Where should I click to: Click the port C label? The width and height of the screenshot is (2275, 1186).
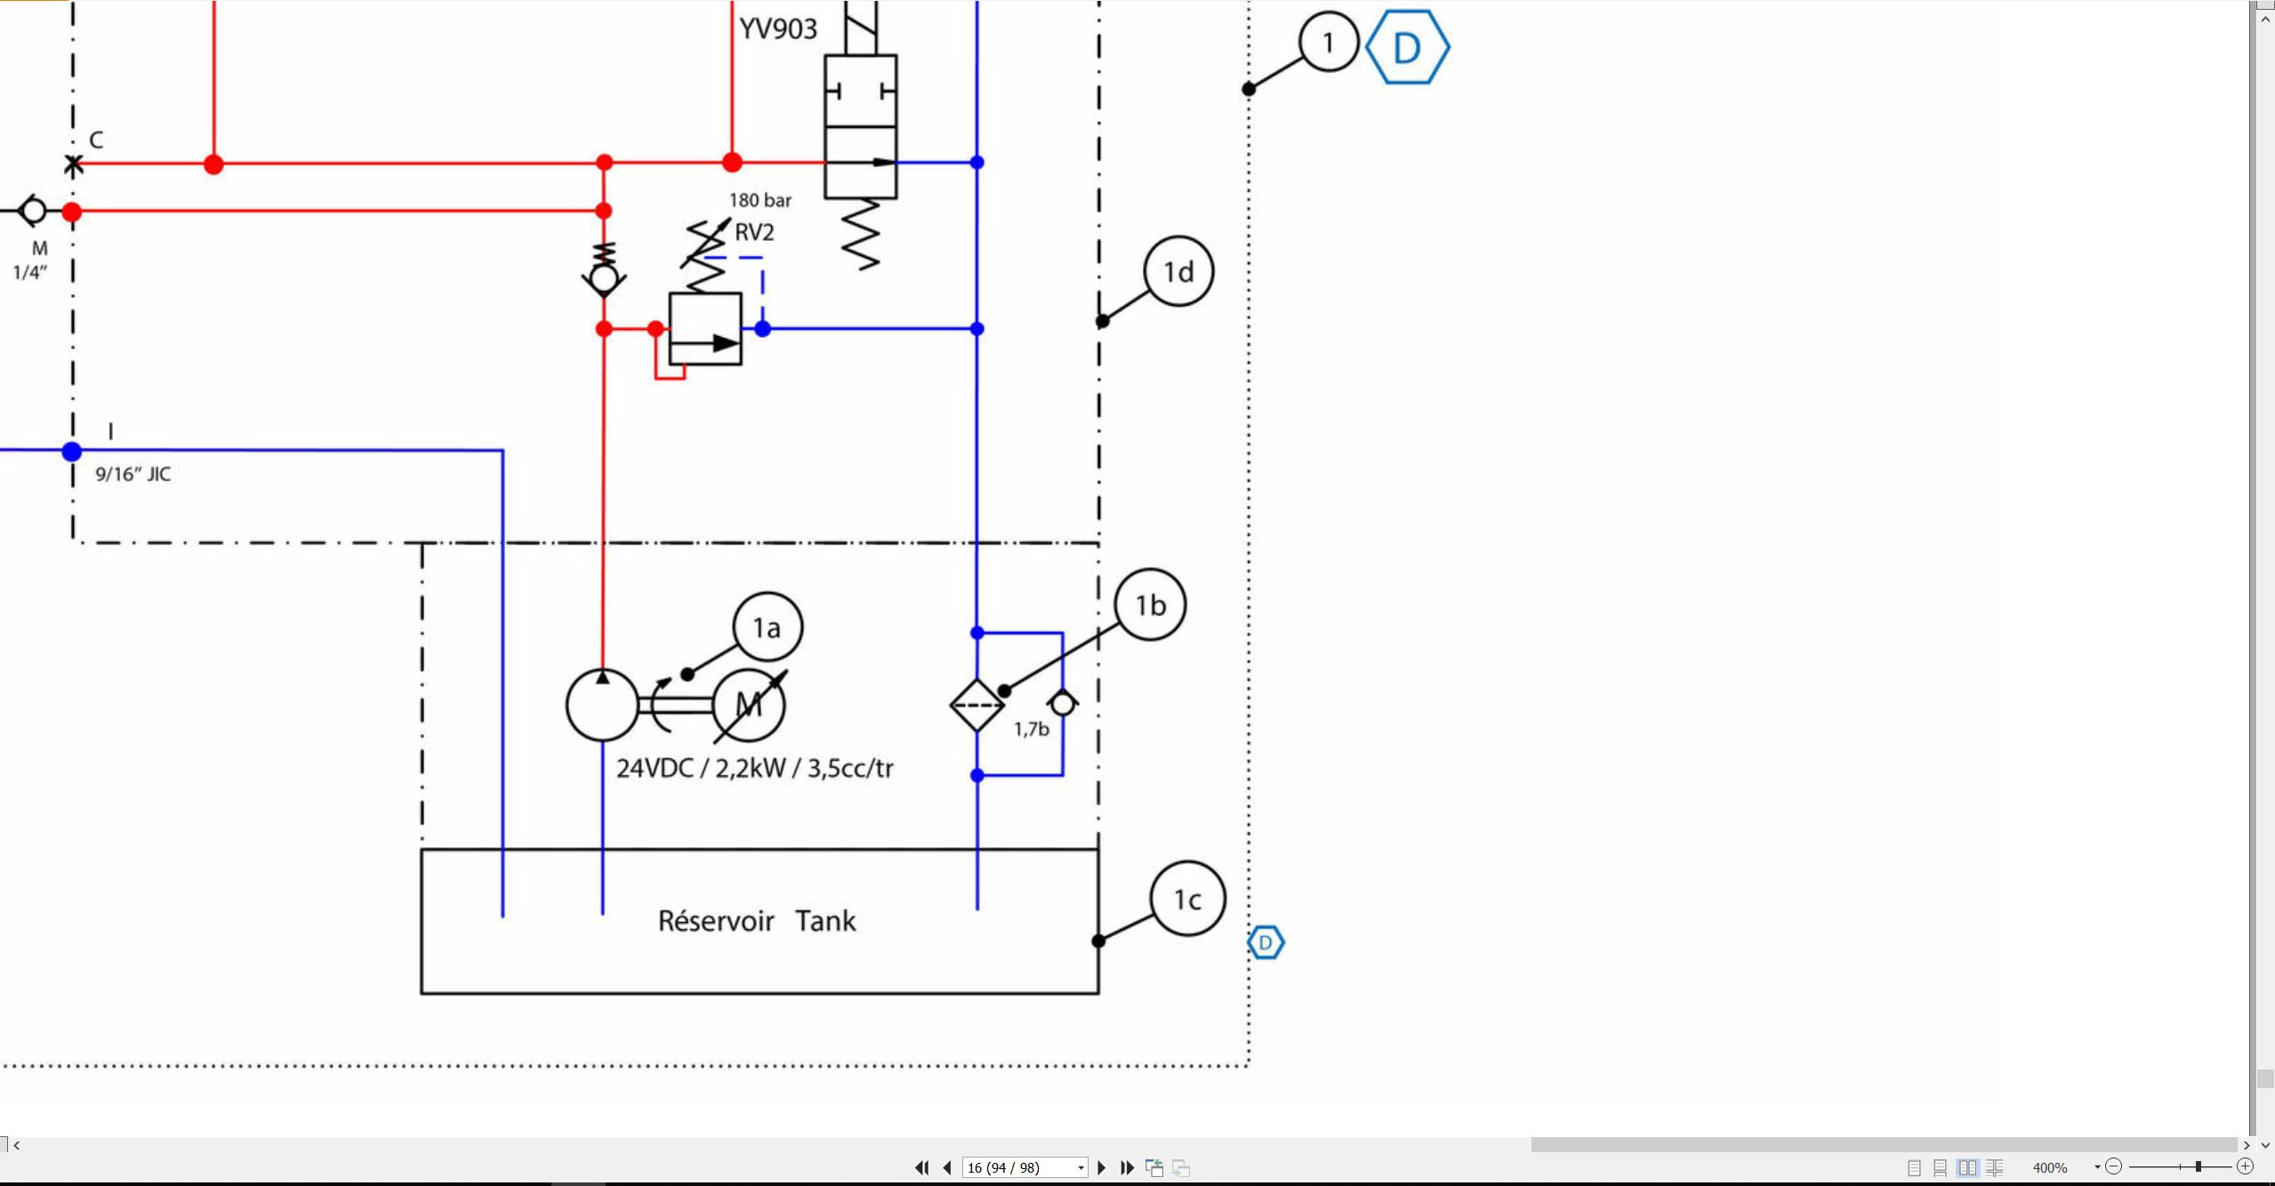pyautogui.click(x=96, y=140)
